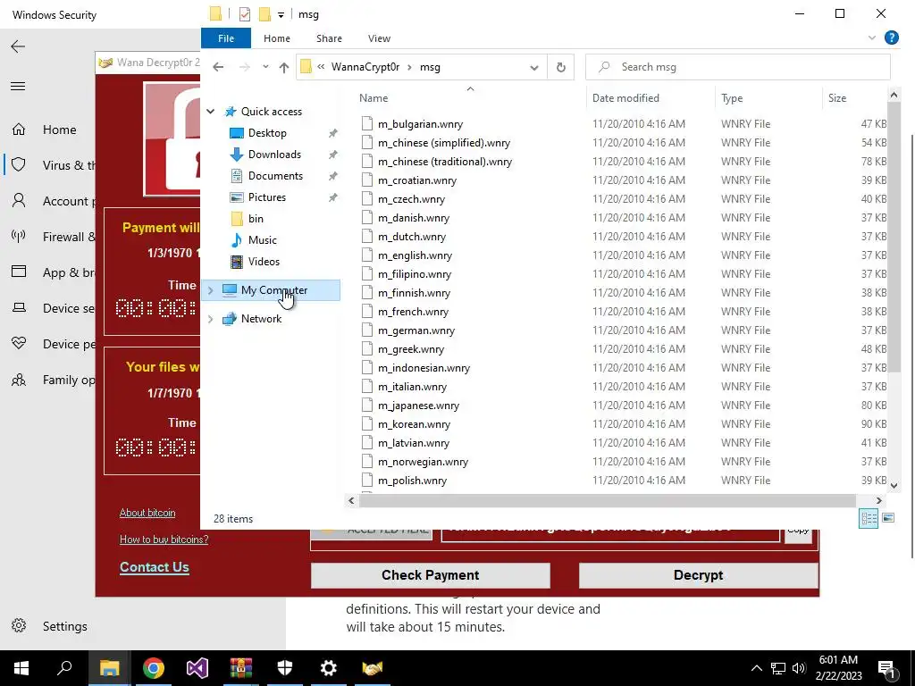
Task: Open Device security icon
Action: [x=19, y=308]
